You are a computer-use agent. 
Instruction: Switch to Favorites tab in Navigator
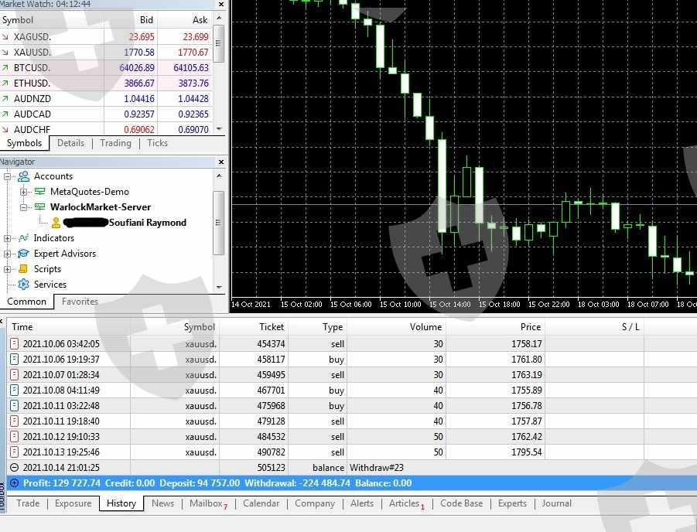tap(80, 302)
